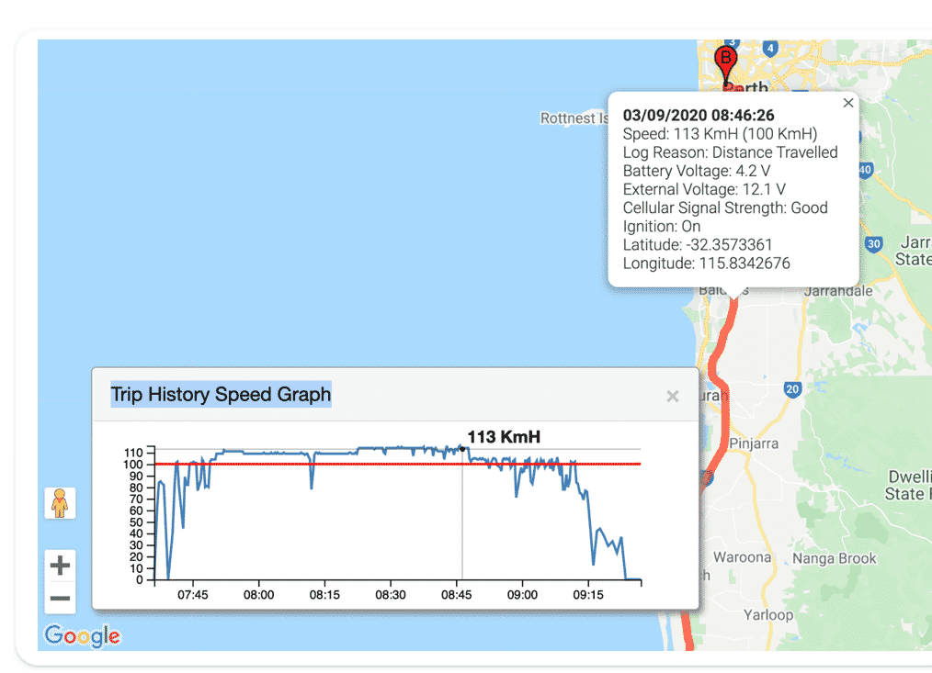Screen dimensions: 932x673
Task: Click the route 4 highway shield
Action: pos(770,48)
